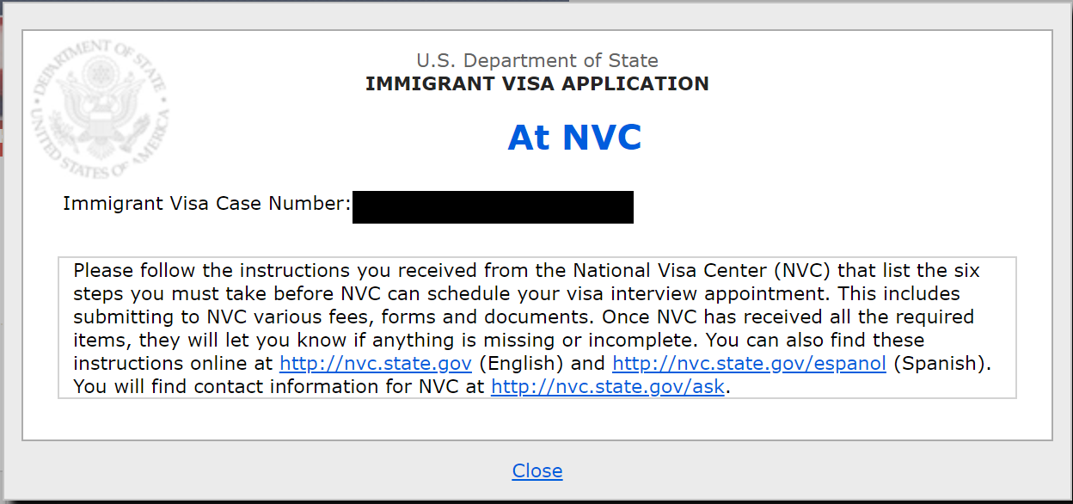Open the nvc.state.gov/espanol Spanish link
Viewport: 1073px width, 504px height.
[749, 364]
